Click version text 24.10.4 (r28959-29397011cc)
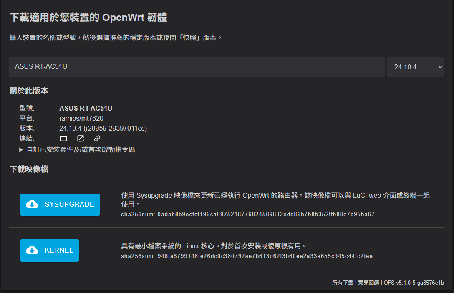The width and height of the screenshot is (454, 293). (x=103, y=128)
